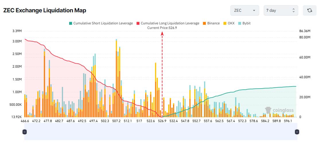Viewport: 318px width, 145px height.
Task: Click the light blue Bybit legend swatch
Action: (240, 23)
